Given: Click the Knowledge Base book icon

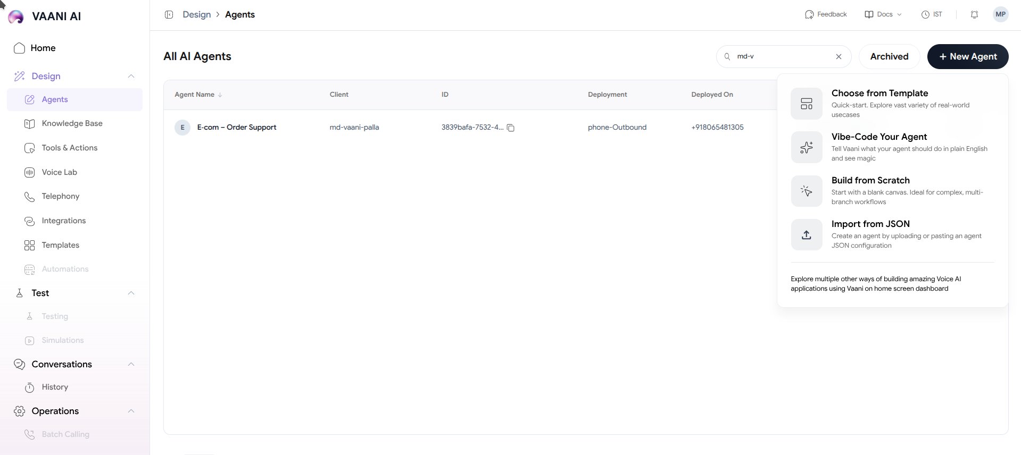Looking at the screenshot, I should tap(30, 123).
